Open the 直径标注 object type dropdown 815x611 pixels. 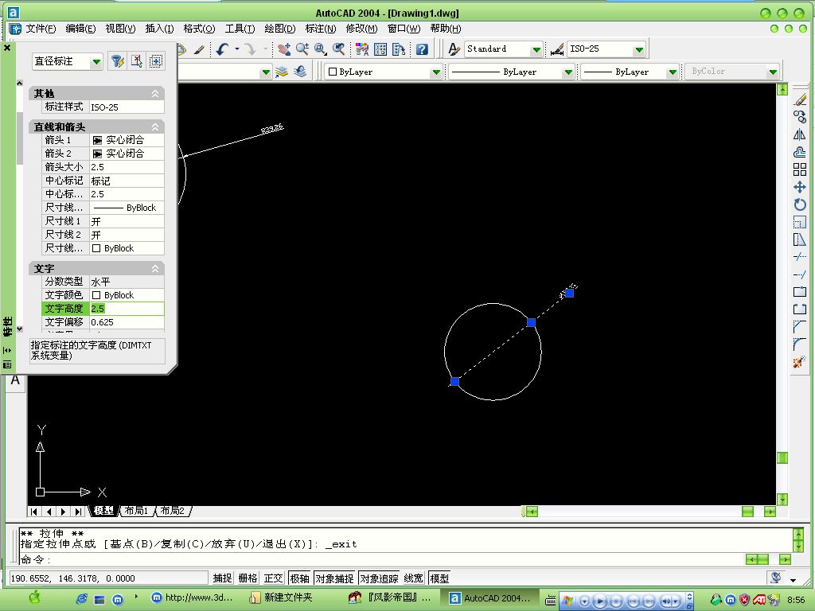(x=67, y=61)
